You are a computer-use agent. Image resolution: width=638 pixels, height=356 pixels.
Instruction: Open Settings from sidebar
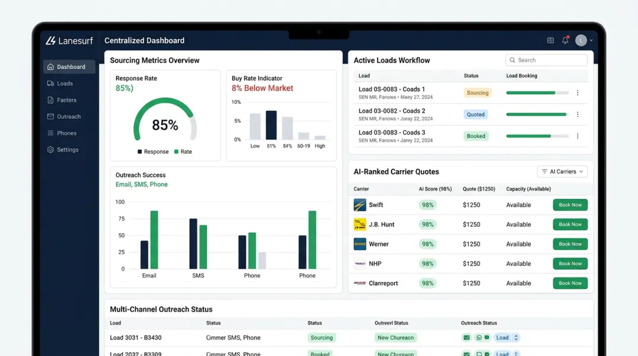67,150
